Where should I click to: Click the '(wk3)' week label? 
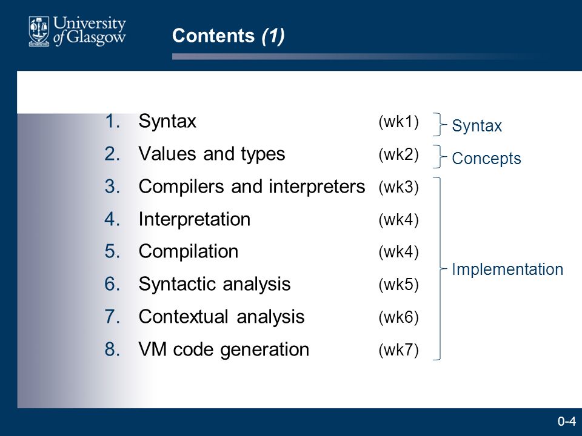[x=399, y=187]
